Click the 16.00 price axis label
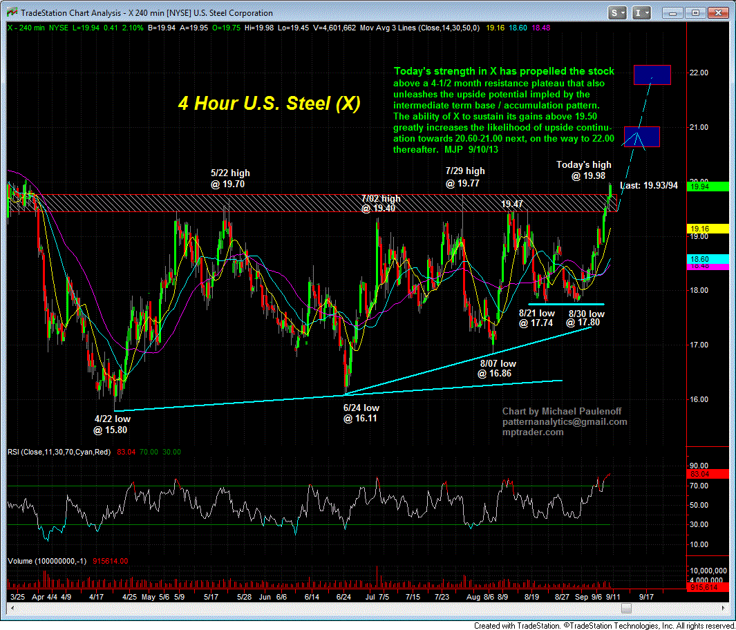The width and height of the screenshot is (736, 630). pyautogui.click(x=699, y=399)
